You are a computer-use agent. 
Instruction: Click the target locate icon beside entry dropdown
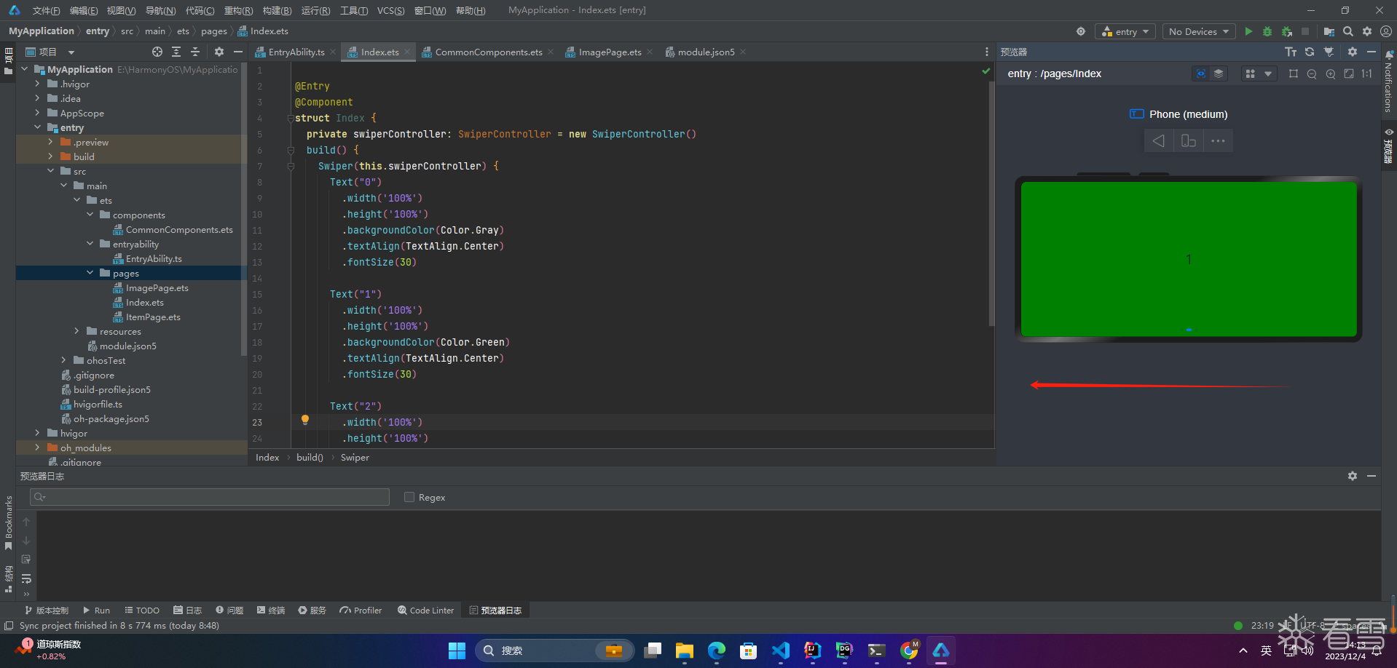pos(1081,31)
